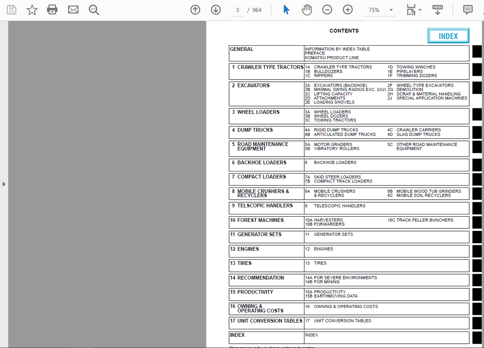Select 5B VIBRATORY ROLLERS entry
The height and width of the screenshot is (348, 484).
click(x=332, y=148)
